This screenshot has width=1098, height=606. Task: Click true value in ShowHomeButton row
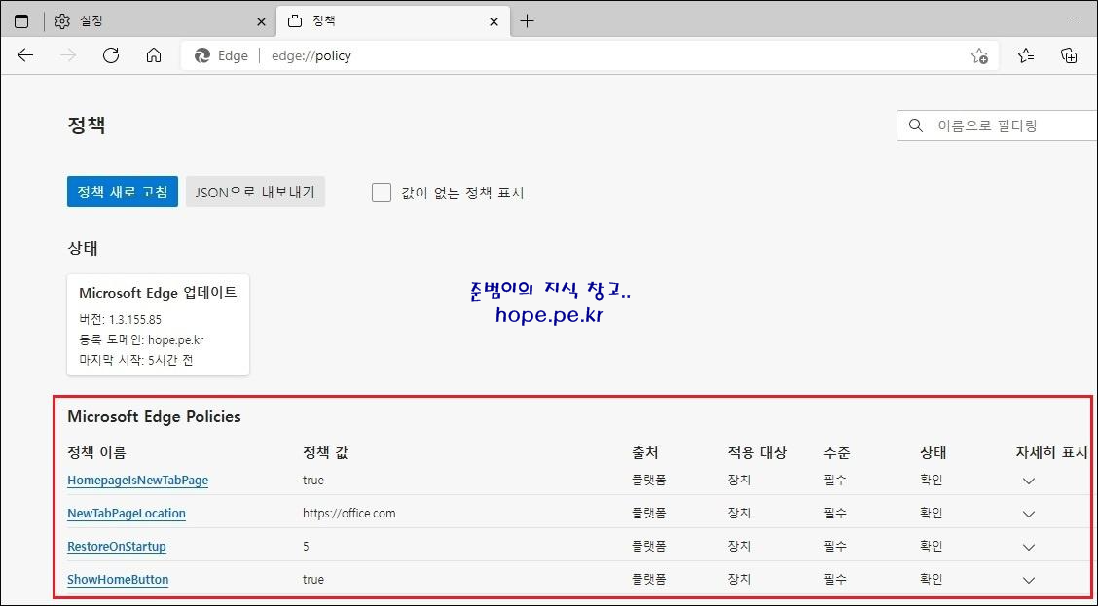[313, 579]
